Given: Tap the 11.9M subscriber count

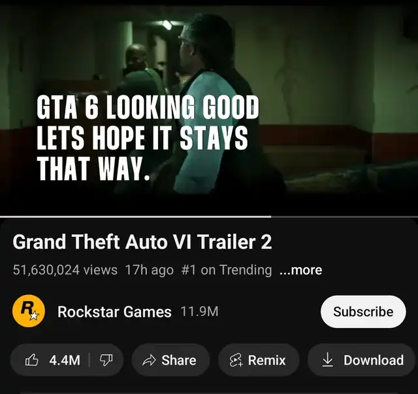Looking at the screenshot, I should point(199,312).
